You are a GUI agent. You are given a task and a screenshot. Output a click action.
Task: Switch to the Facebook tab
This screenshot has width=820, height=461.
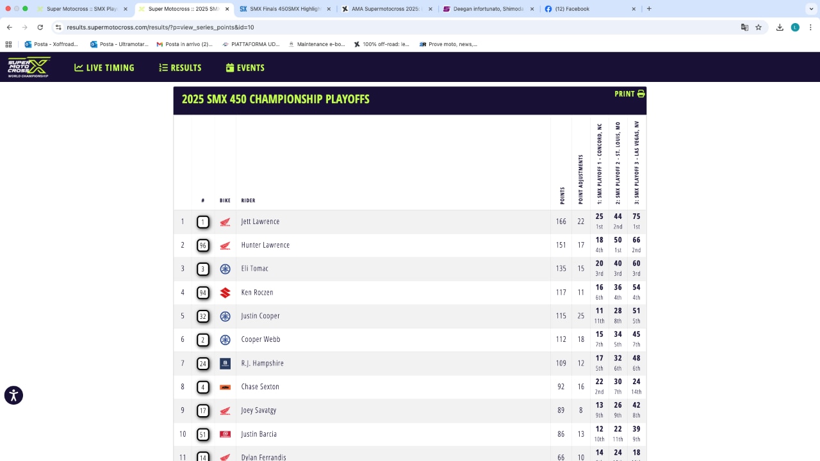[x=586, y=9]
